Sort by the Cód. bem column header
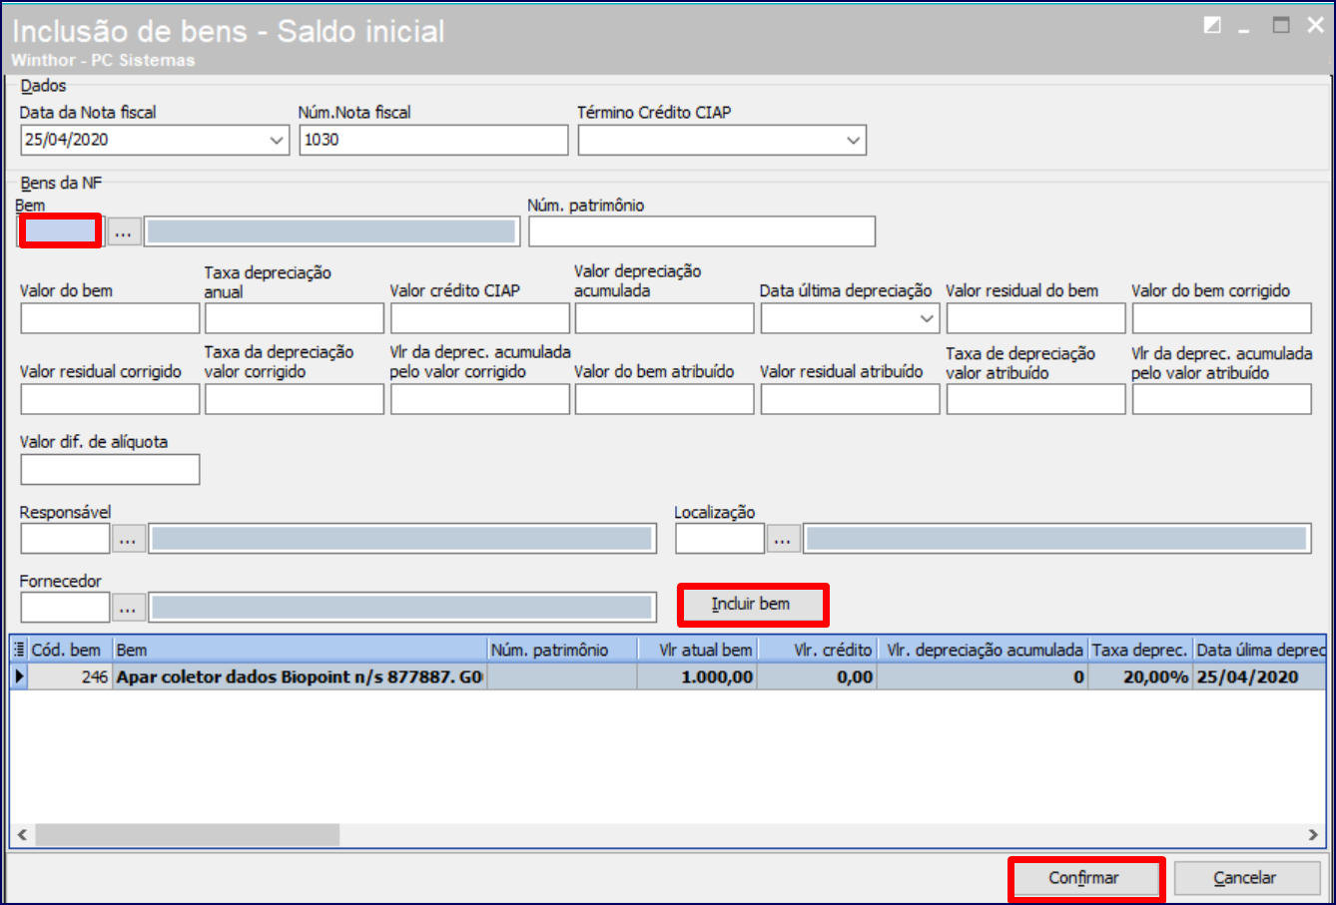The image size is (1336, 905). tap(70, 650)
